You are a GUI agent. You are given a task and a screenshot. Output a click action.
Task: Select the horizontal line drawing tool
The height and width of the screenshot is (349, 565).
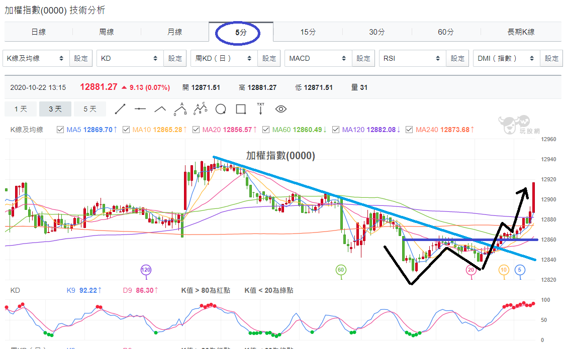(140, 109)
